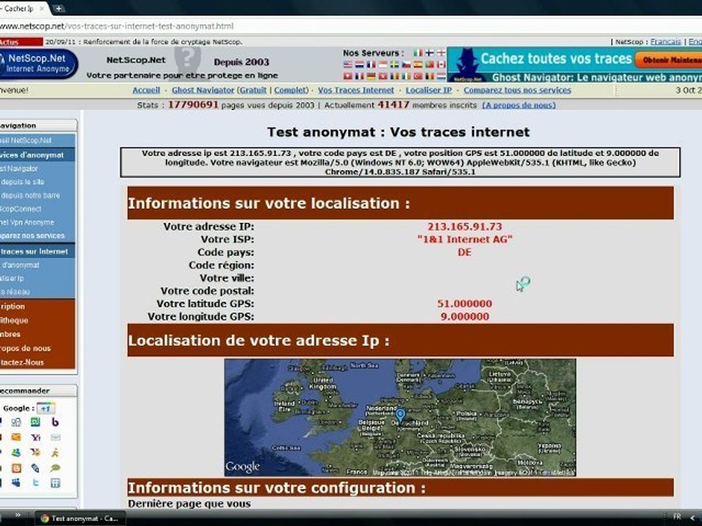
Task: Open the Gratuit link
Action: 253,90
